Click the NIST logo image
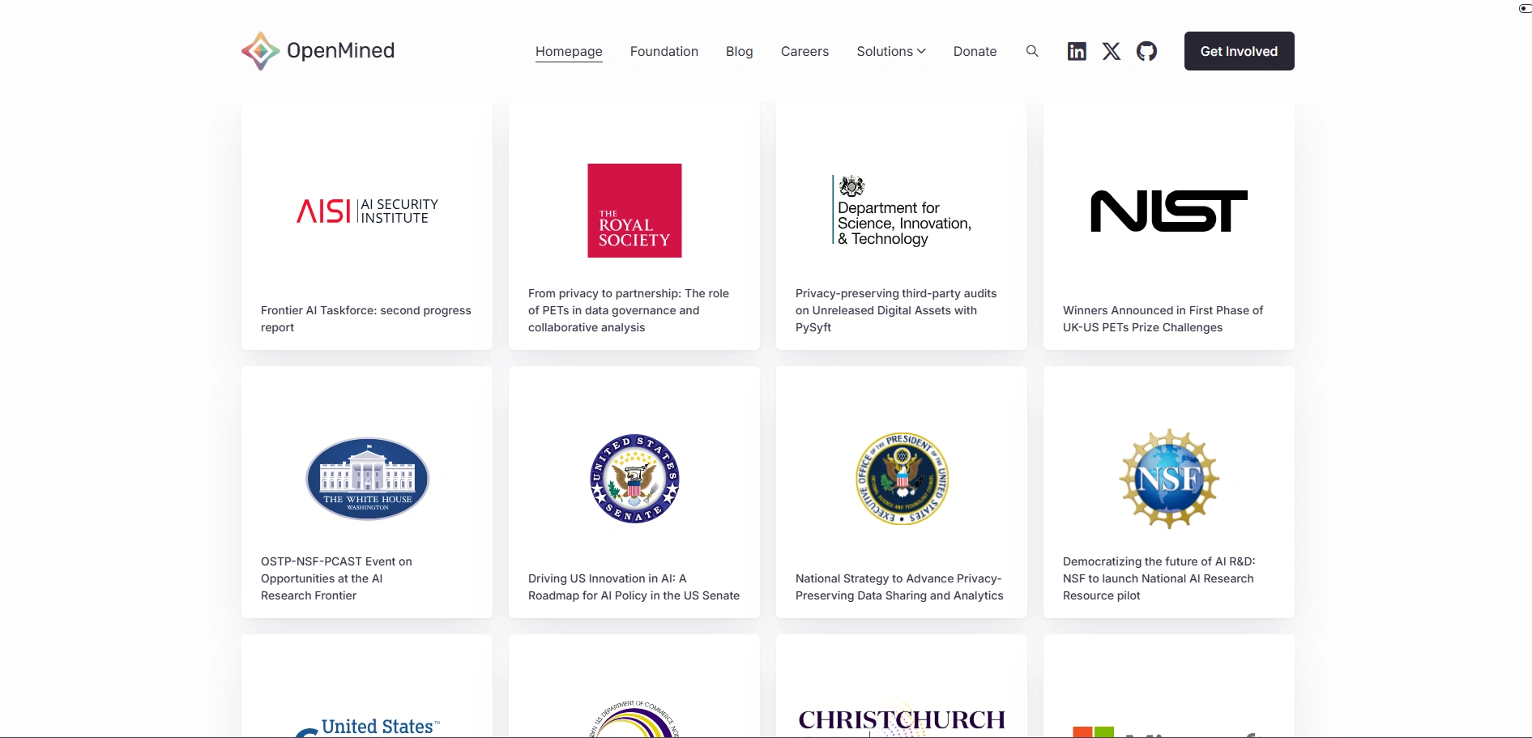The image size is (1532, 738). [x=1169, y=211]
